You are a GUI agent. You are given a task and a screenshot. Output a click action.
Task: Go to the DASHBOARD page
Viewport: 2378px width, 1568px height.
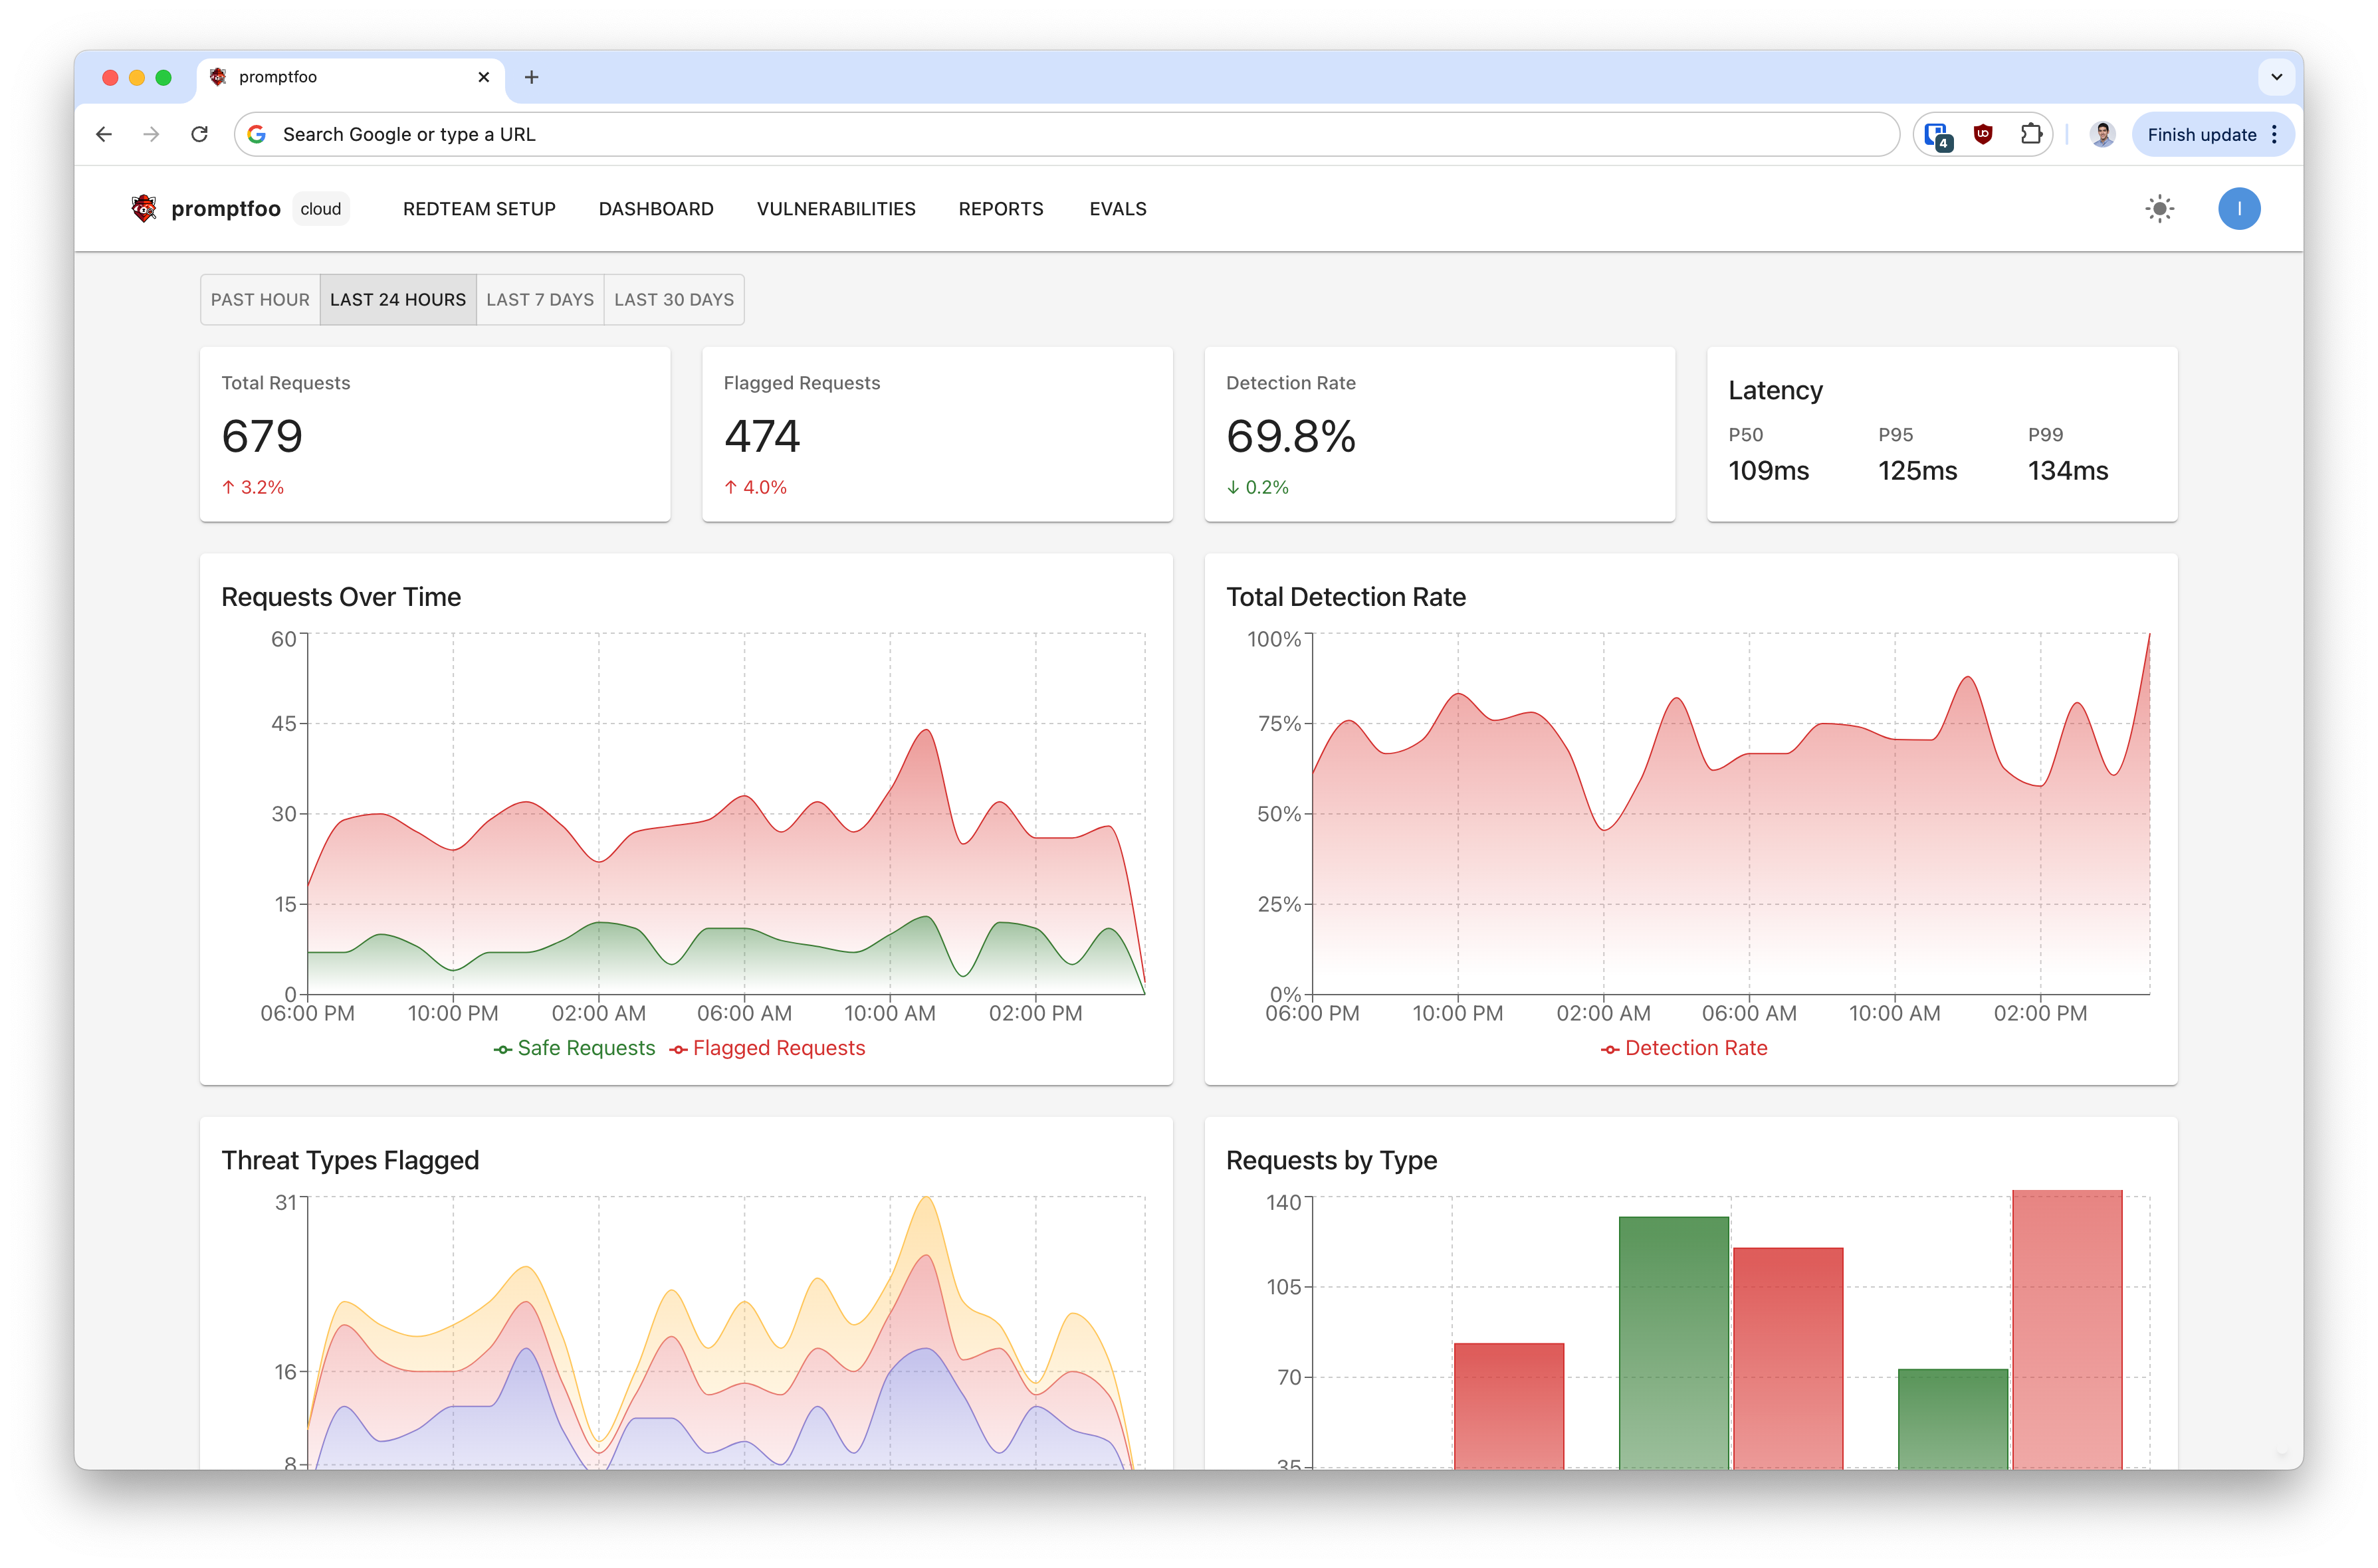656,209
